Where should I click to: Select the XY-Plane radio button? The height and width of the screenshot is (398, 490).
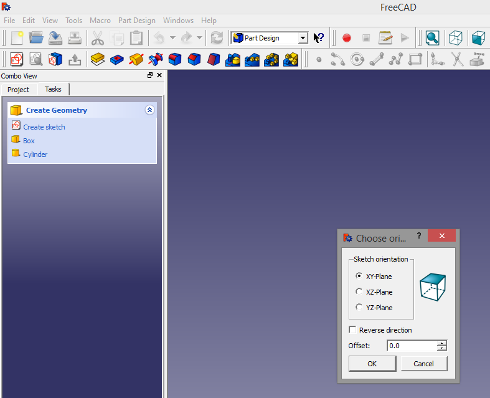(359, 276)
